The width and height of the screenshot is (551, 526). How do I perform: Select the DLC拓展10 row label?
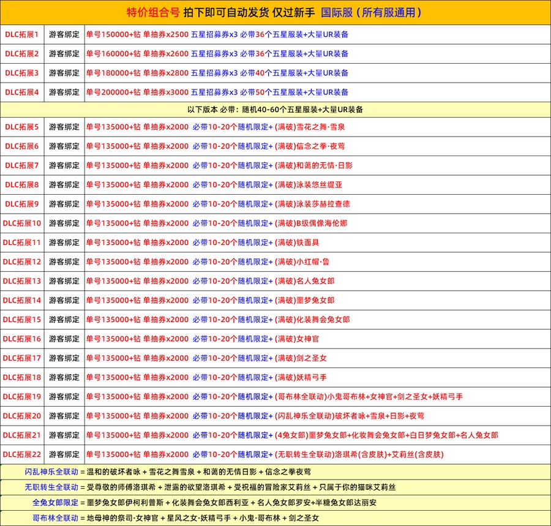[x=22, y=224]
